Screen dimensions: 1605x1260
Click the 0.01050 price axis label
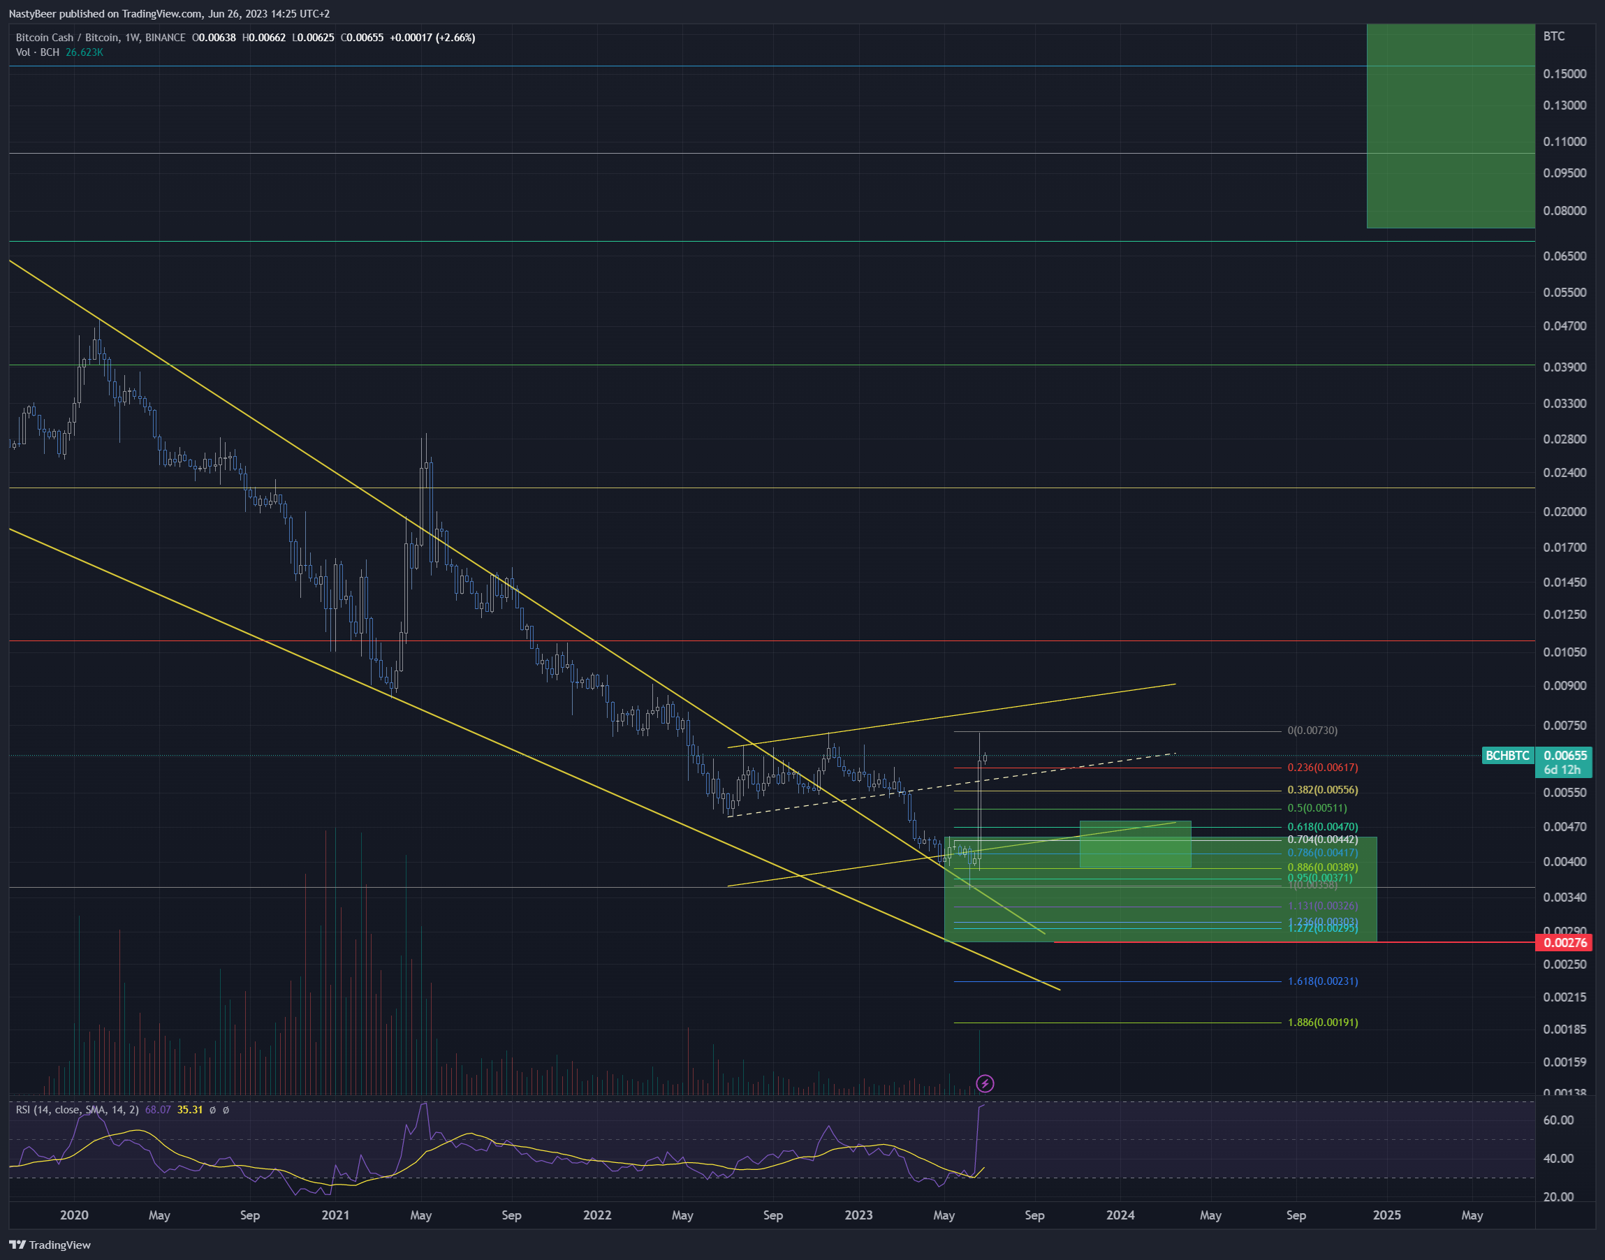tap(1564, 652)
